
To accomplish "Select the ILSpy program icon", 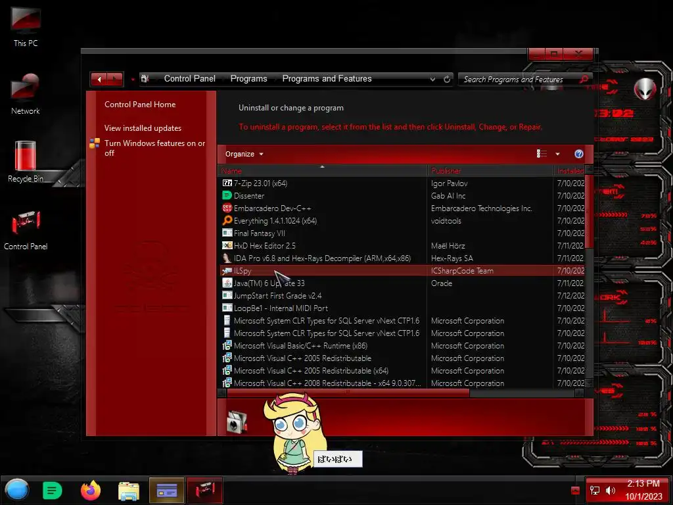I will coord(227,270).
